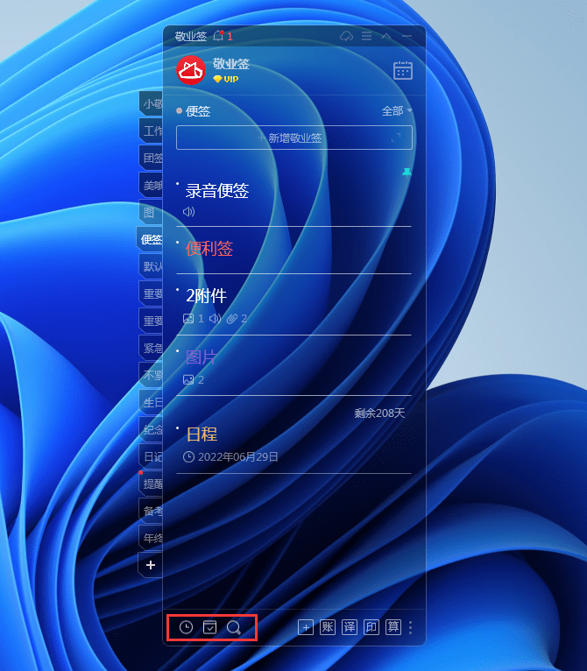Switch to the 工作 category tab
587x671 pixels.
(x=151, y=131)
